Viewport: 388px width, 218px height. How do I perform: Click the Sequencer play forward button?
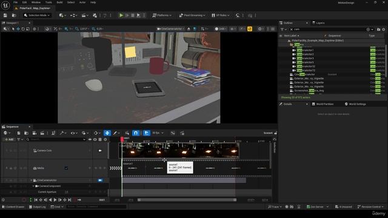pos(55,200)
